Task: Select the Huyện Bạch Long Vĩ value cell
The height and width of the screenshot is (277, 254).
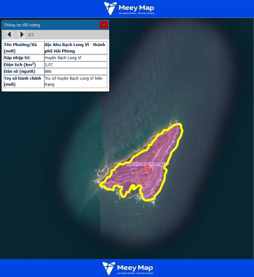Action: [x=75, y=57]
